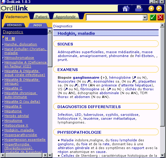Viewport: 166px width, 158px height.
Task: Open the Hodgkin, maladie index link
Action: tap(19, 130)
